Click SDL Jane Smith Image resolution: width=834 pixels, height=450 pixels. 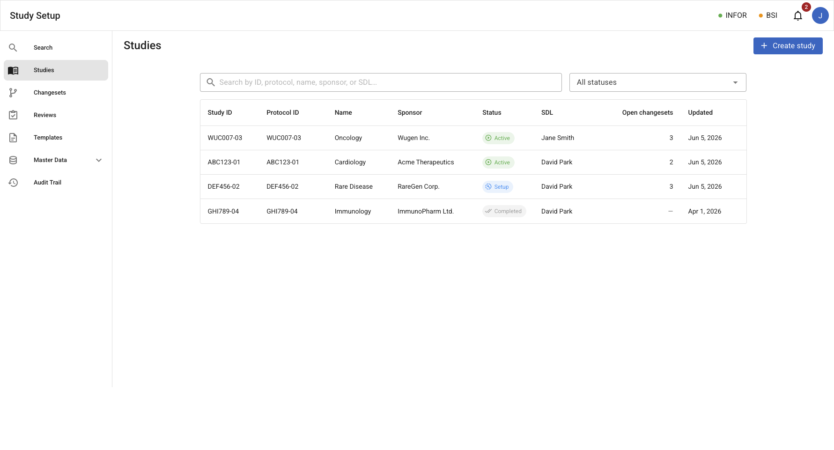(558, 138)
